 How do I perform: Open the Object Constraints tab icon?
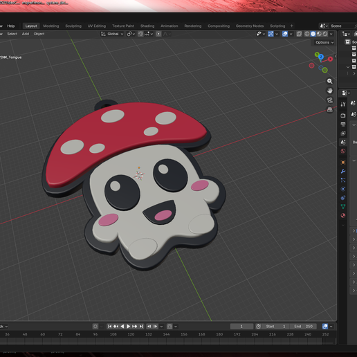pos(343,198)
